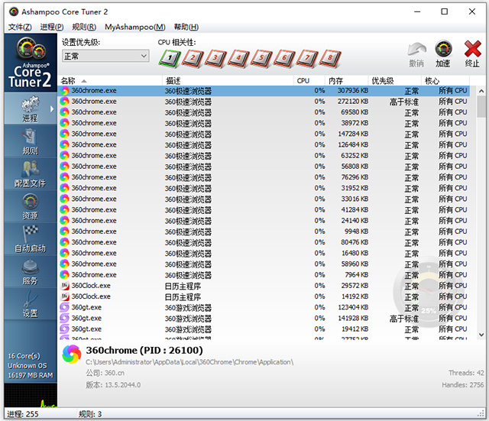Open the 规则(R) menu
This screenshot has height=421, width=489.
pyautogui.click(x=84, y=28)
